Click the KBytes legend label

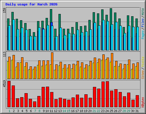tap(143, 102)
